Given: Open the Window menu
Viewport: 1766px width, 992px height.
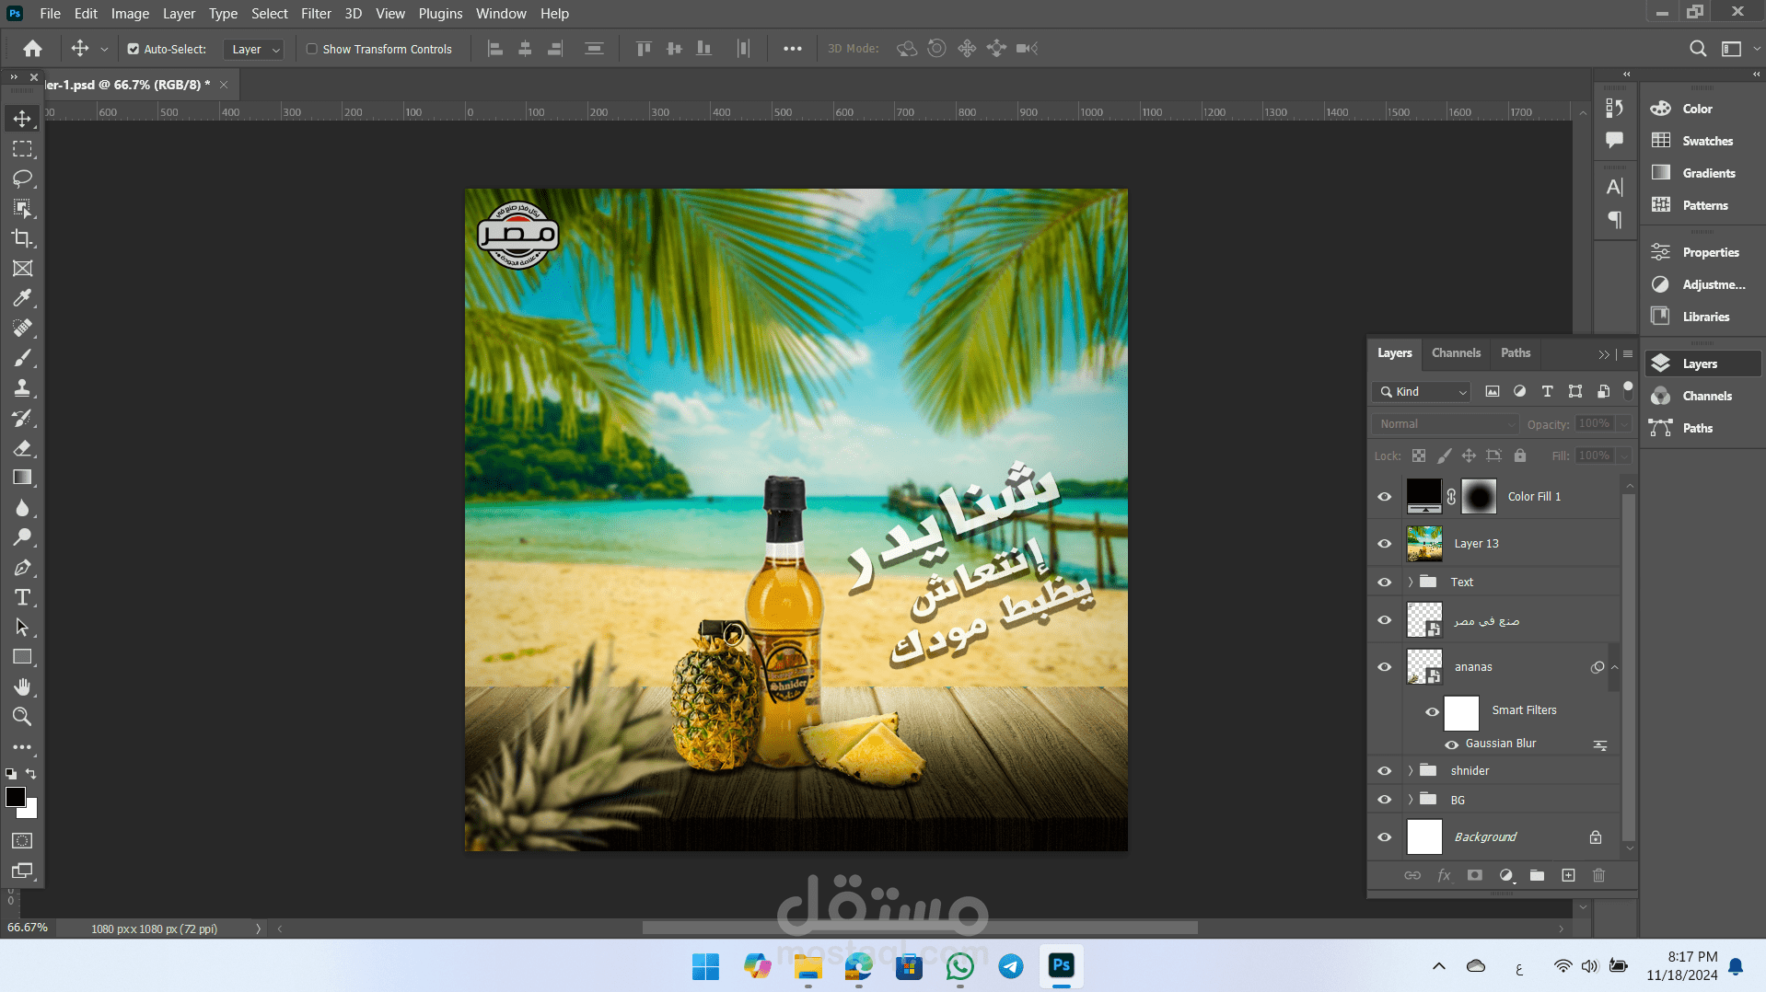Looking at the screenshot, I should click(x=501, y=14).
